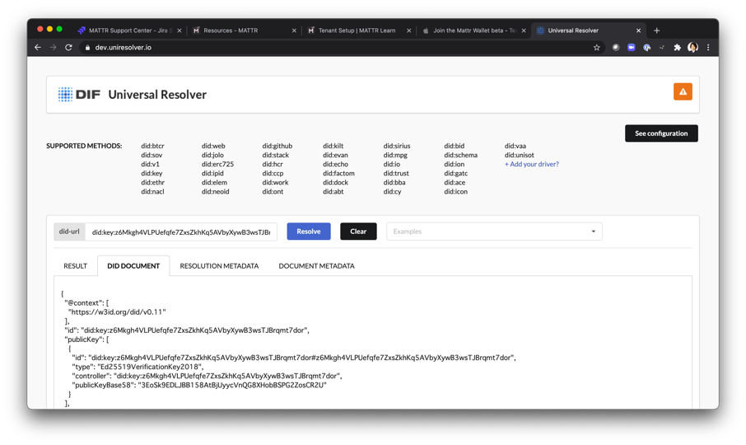Image resolution: width=746 pixels, height=445 pixels.
Task: Click the did:kilt method
Action: pyautogui.click(x=333, y=146)
